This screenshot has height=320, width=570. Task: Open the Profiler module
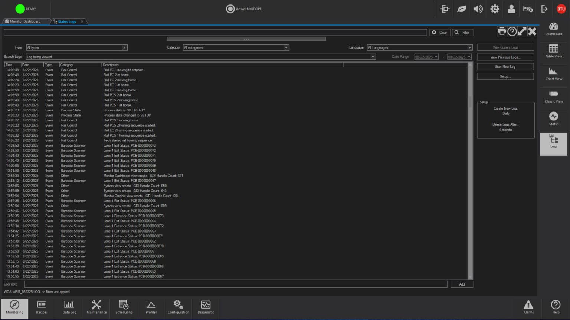coord(151,307)
